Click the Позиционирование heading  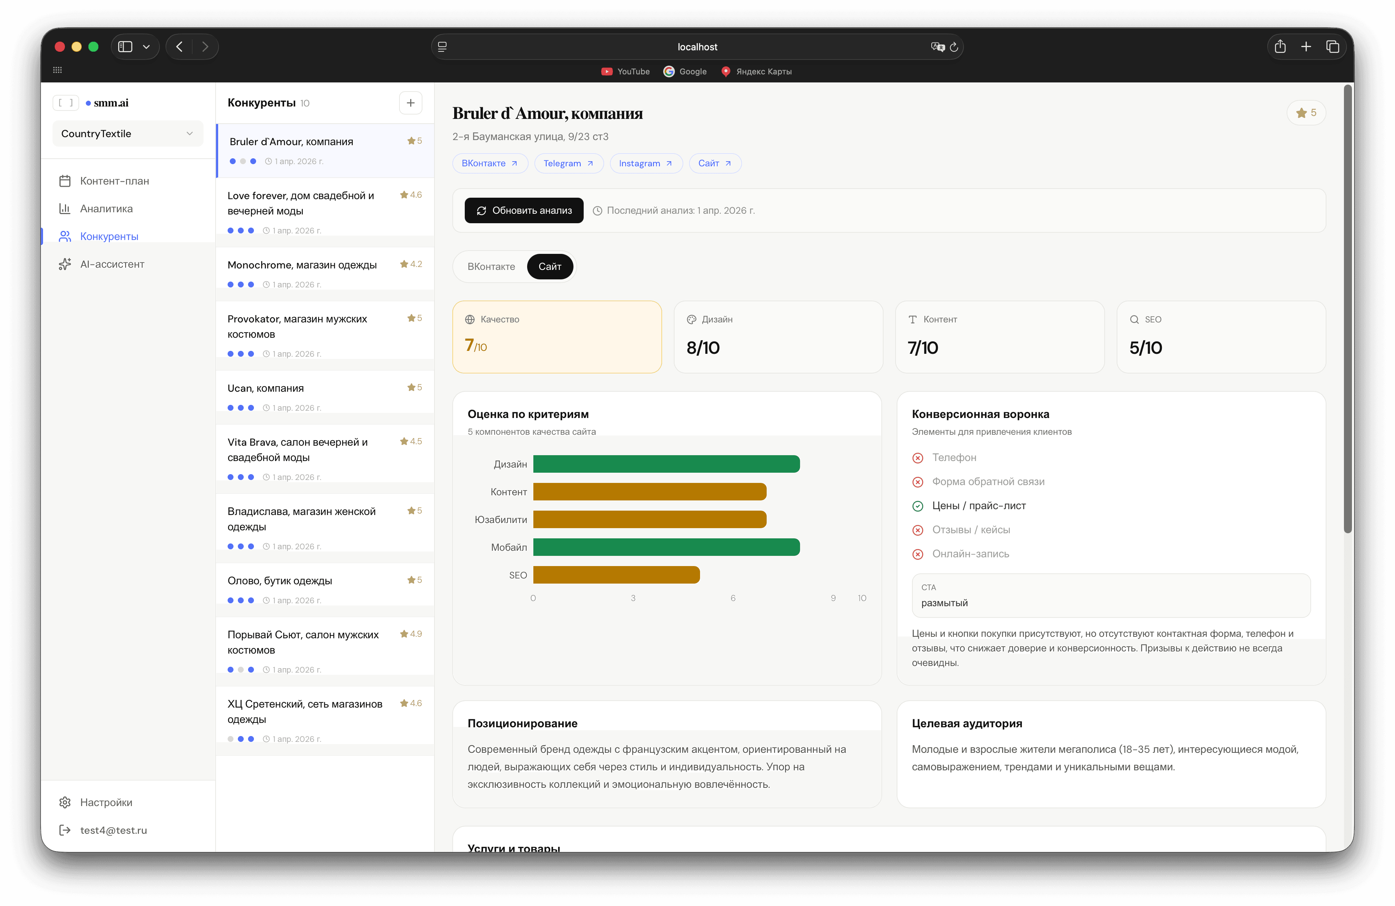[522, 723]
